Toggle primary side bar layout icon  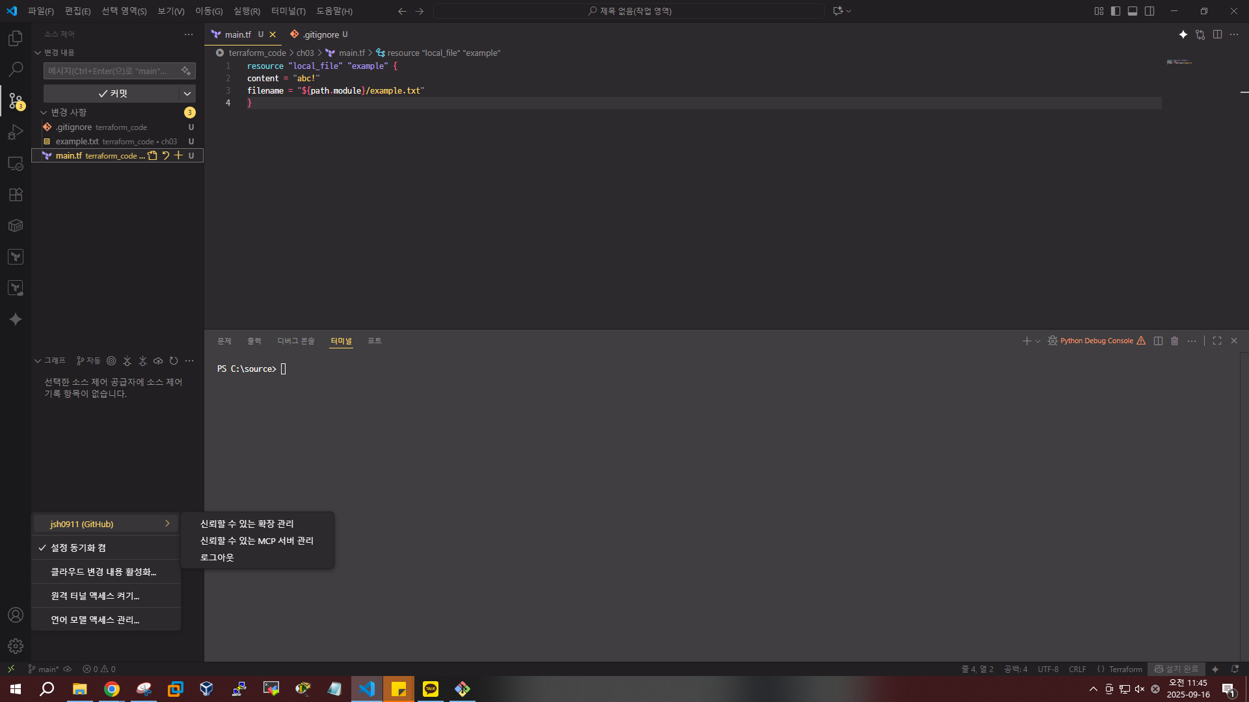pos(1116,11)
